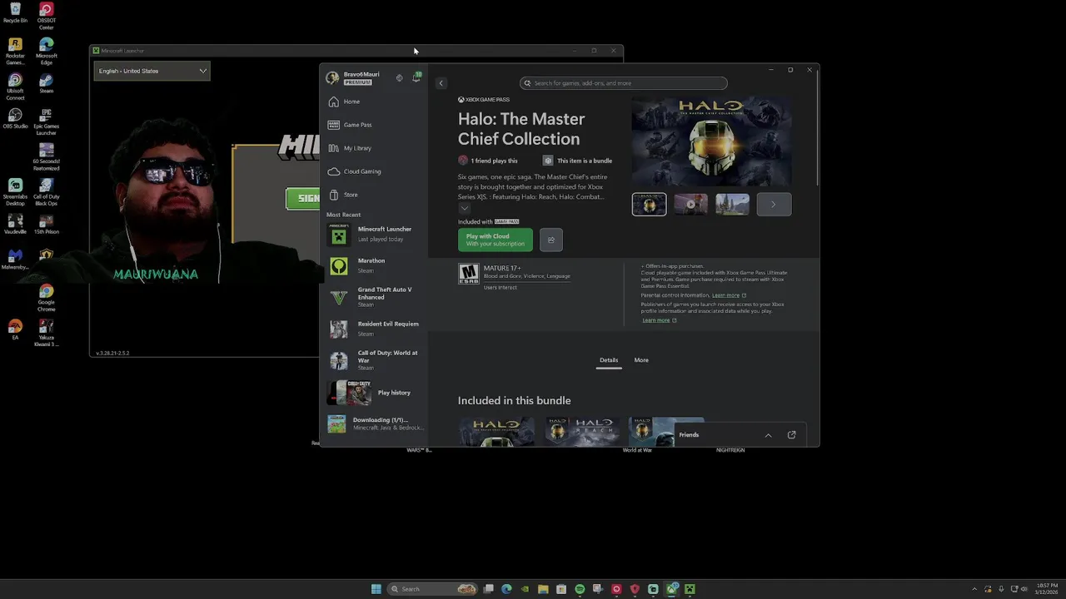Open language dropdown in Minecraft Launcher
Screen dimensions: 1066x599
coord(152,71)
